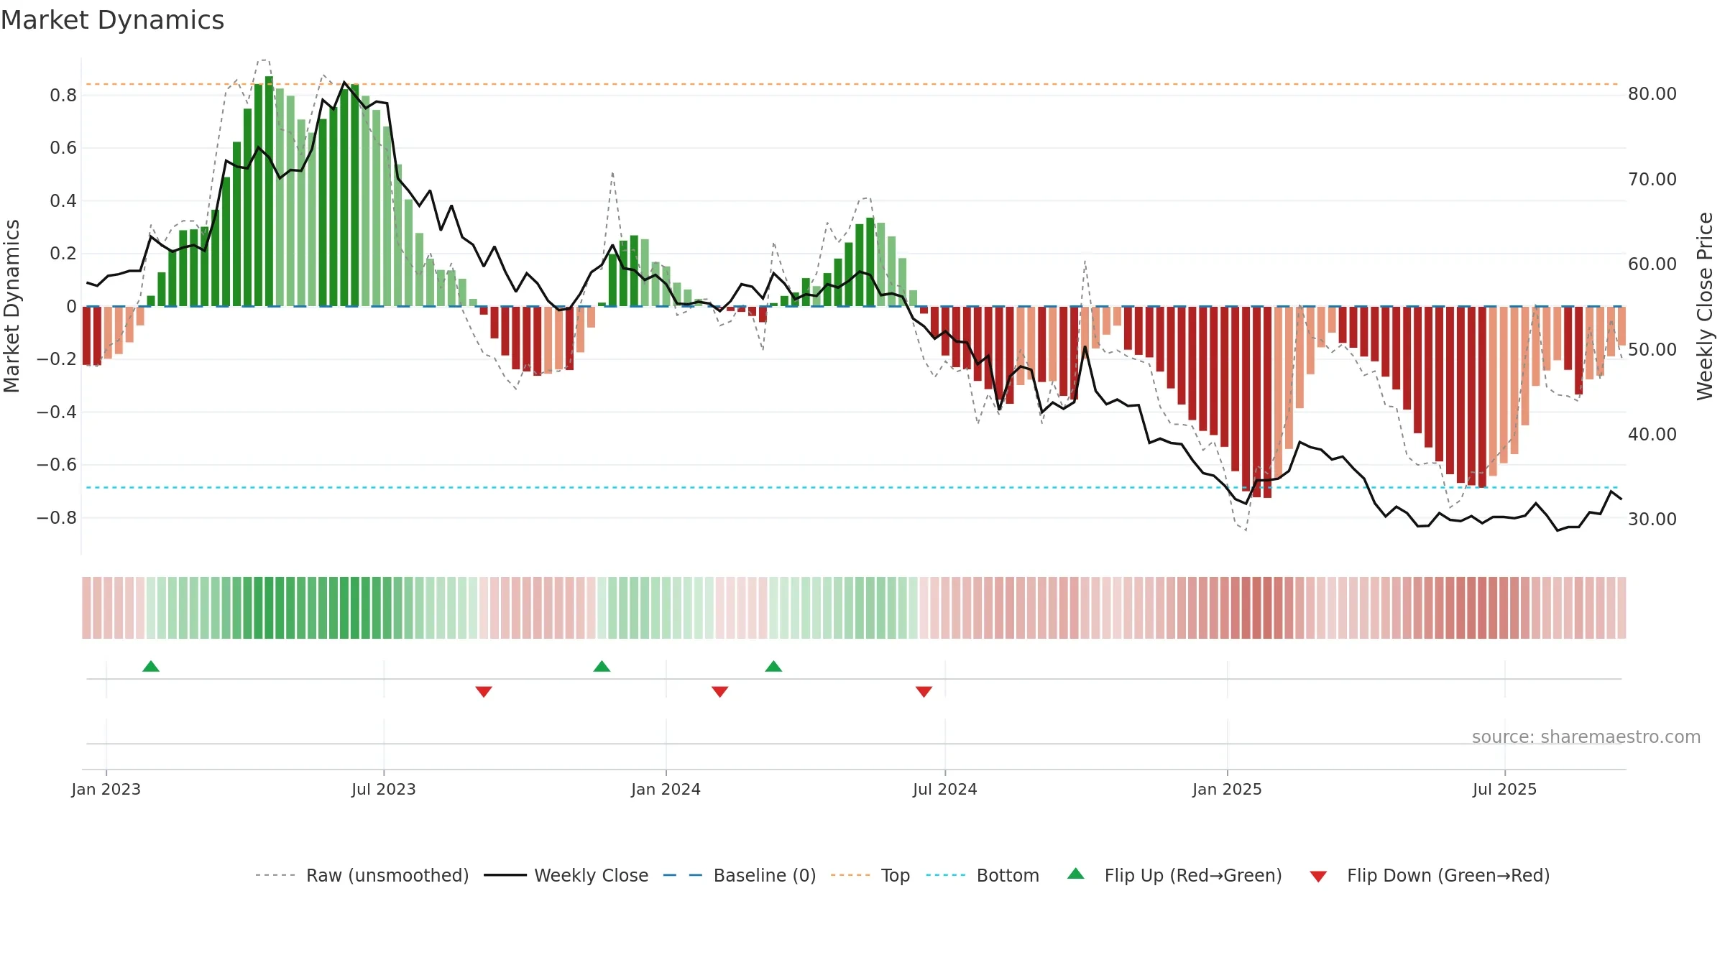This screenshot has width=1725, height=970.
Task: Click the Jan 2024 axis label
Action: (666, 789)
